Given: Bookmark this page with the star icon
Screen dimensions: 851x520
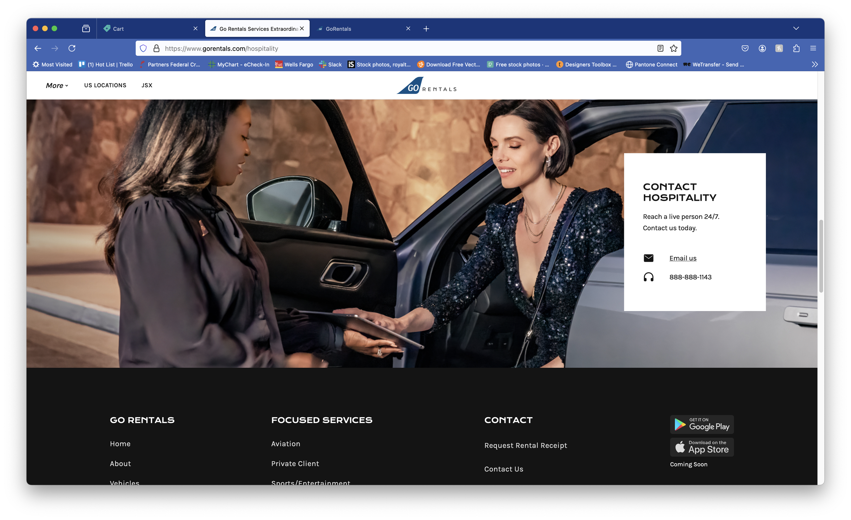Looking at the screenshot, I should coord(673,48).
